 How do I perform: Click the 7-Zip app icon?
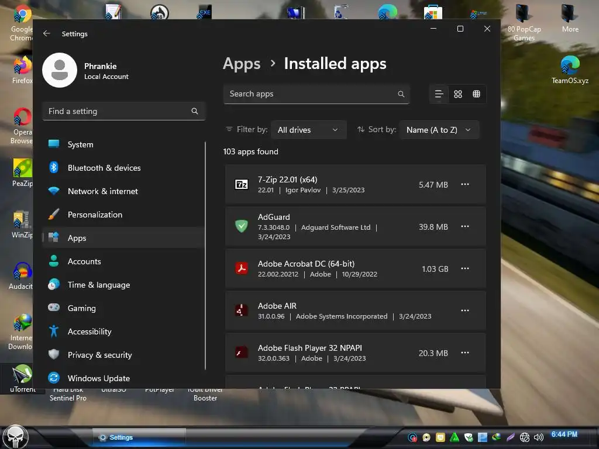[x=241, y=184]
